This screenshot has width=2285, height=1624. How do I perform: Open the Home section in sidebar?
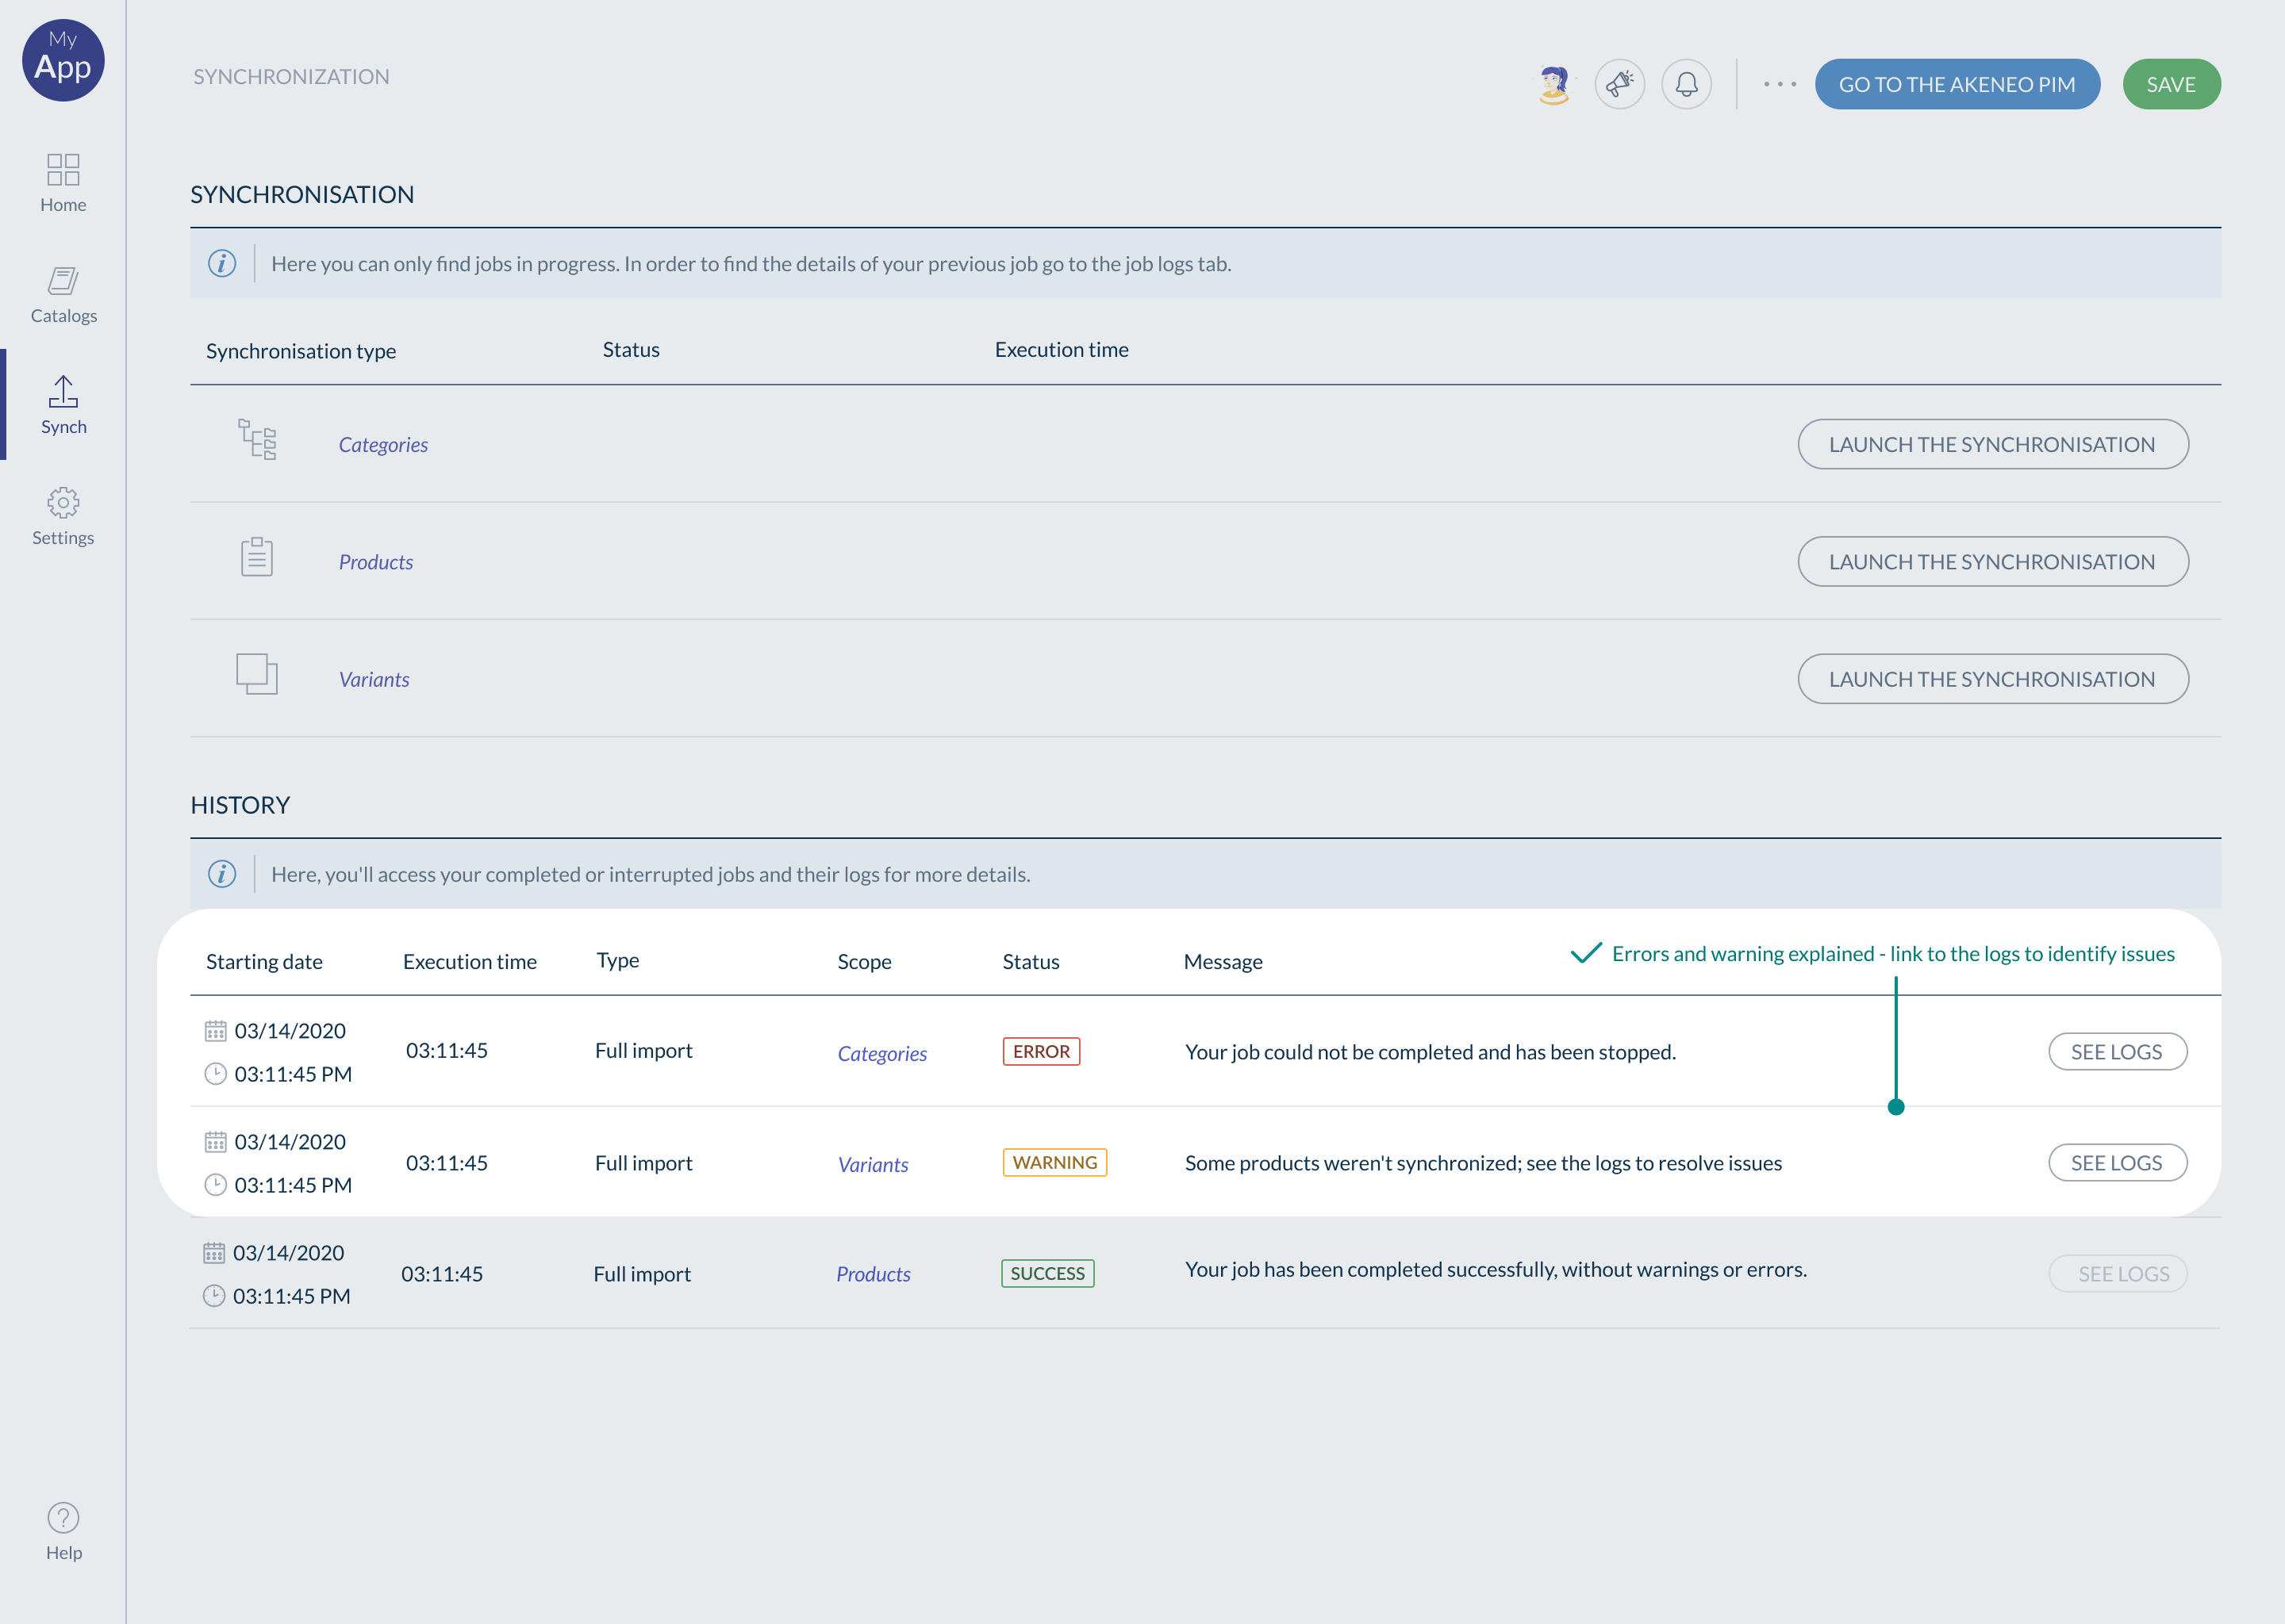tap(63, 182)
